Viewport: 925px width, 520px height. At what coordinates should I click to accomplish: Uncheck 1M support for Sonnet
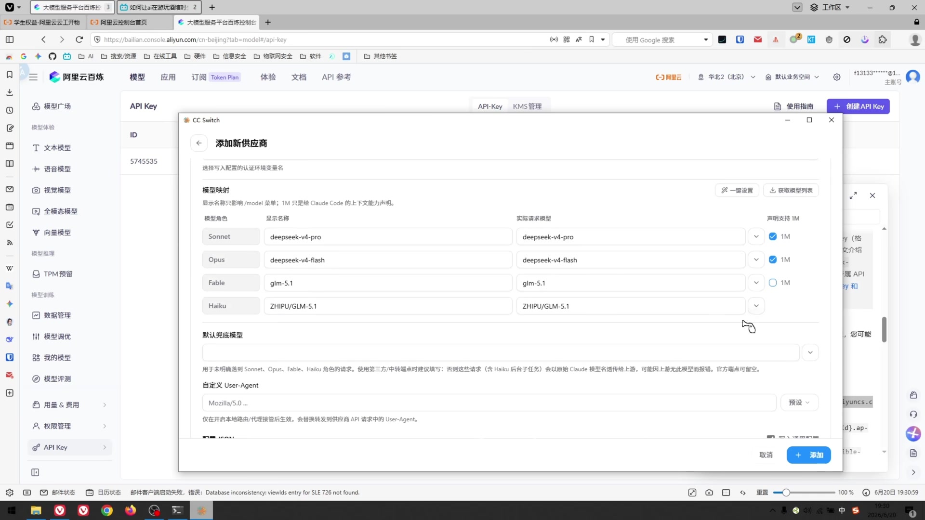point(773,236)
